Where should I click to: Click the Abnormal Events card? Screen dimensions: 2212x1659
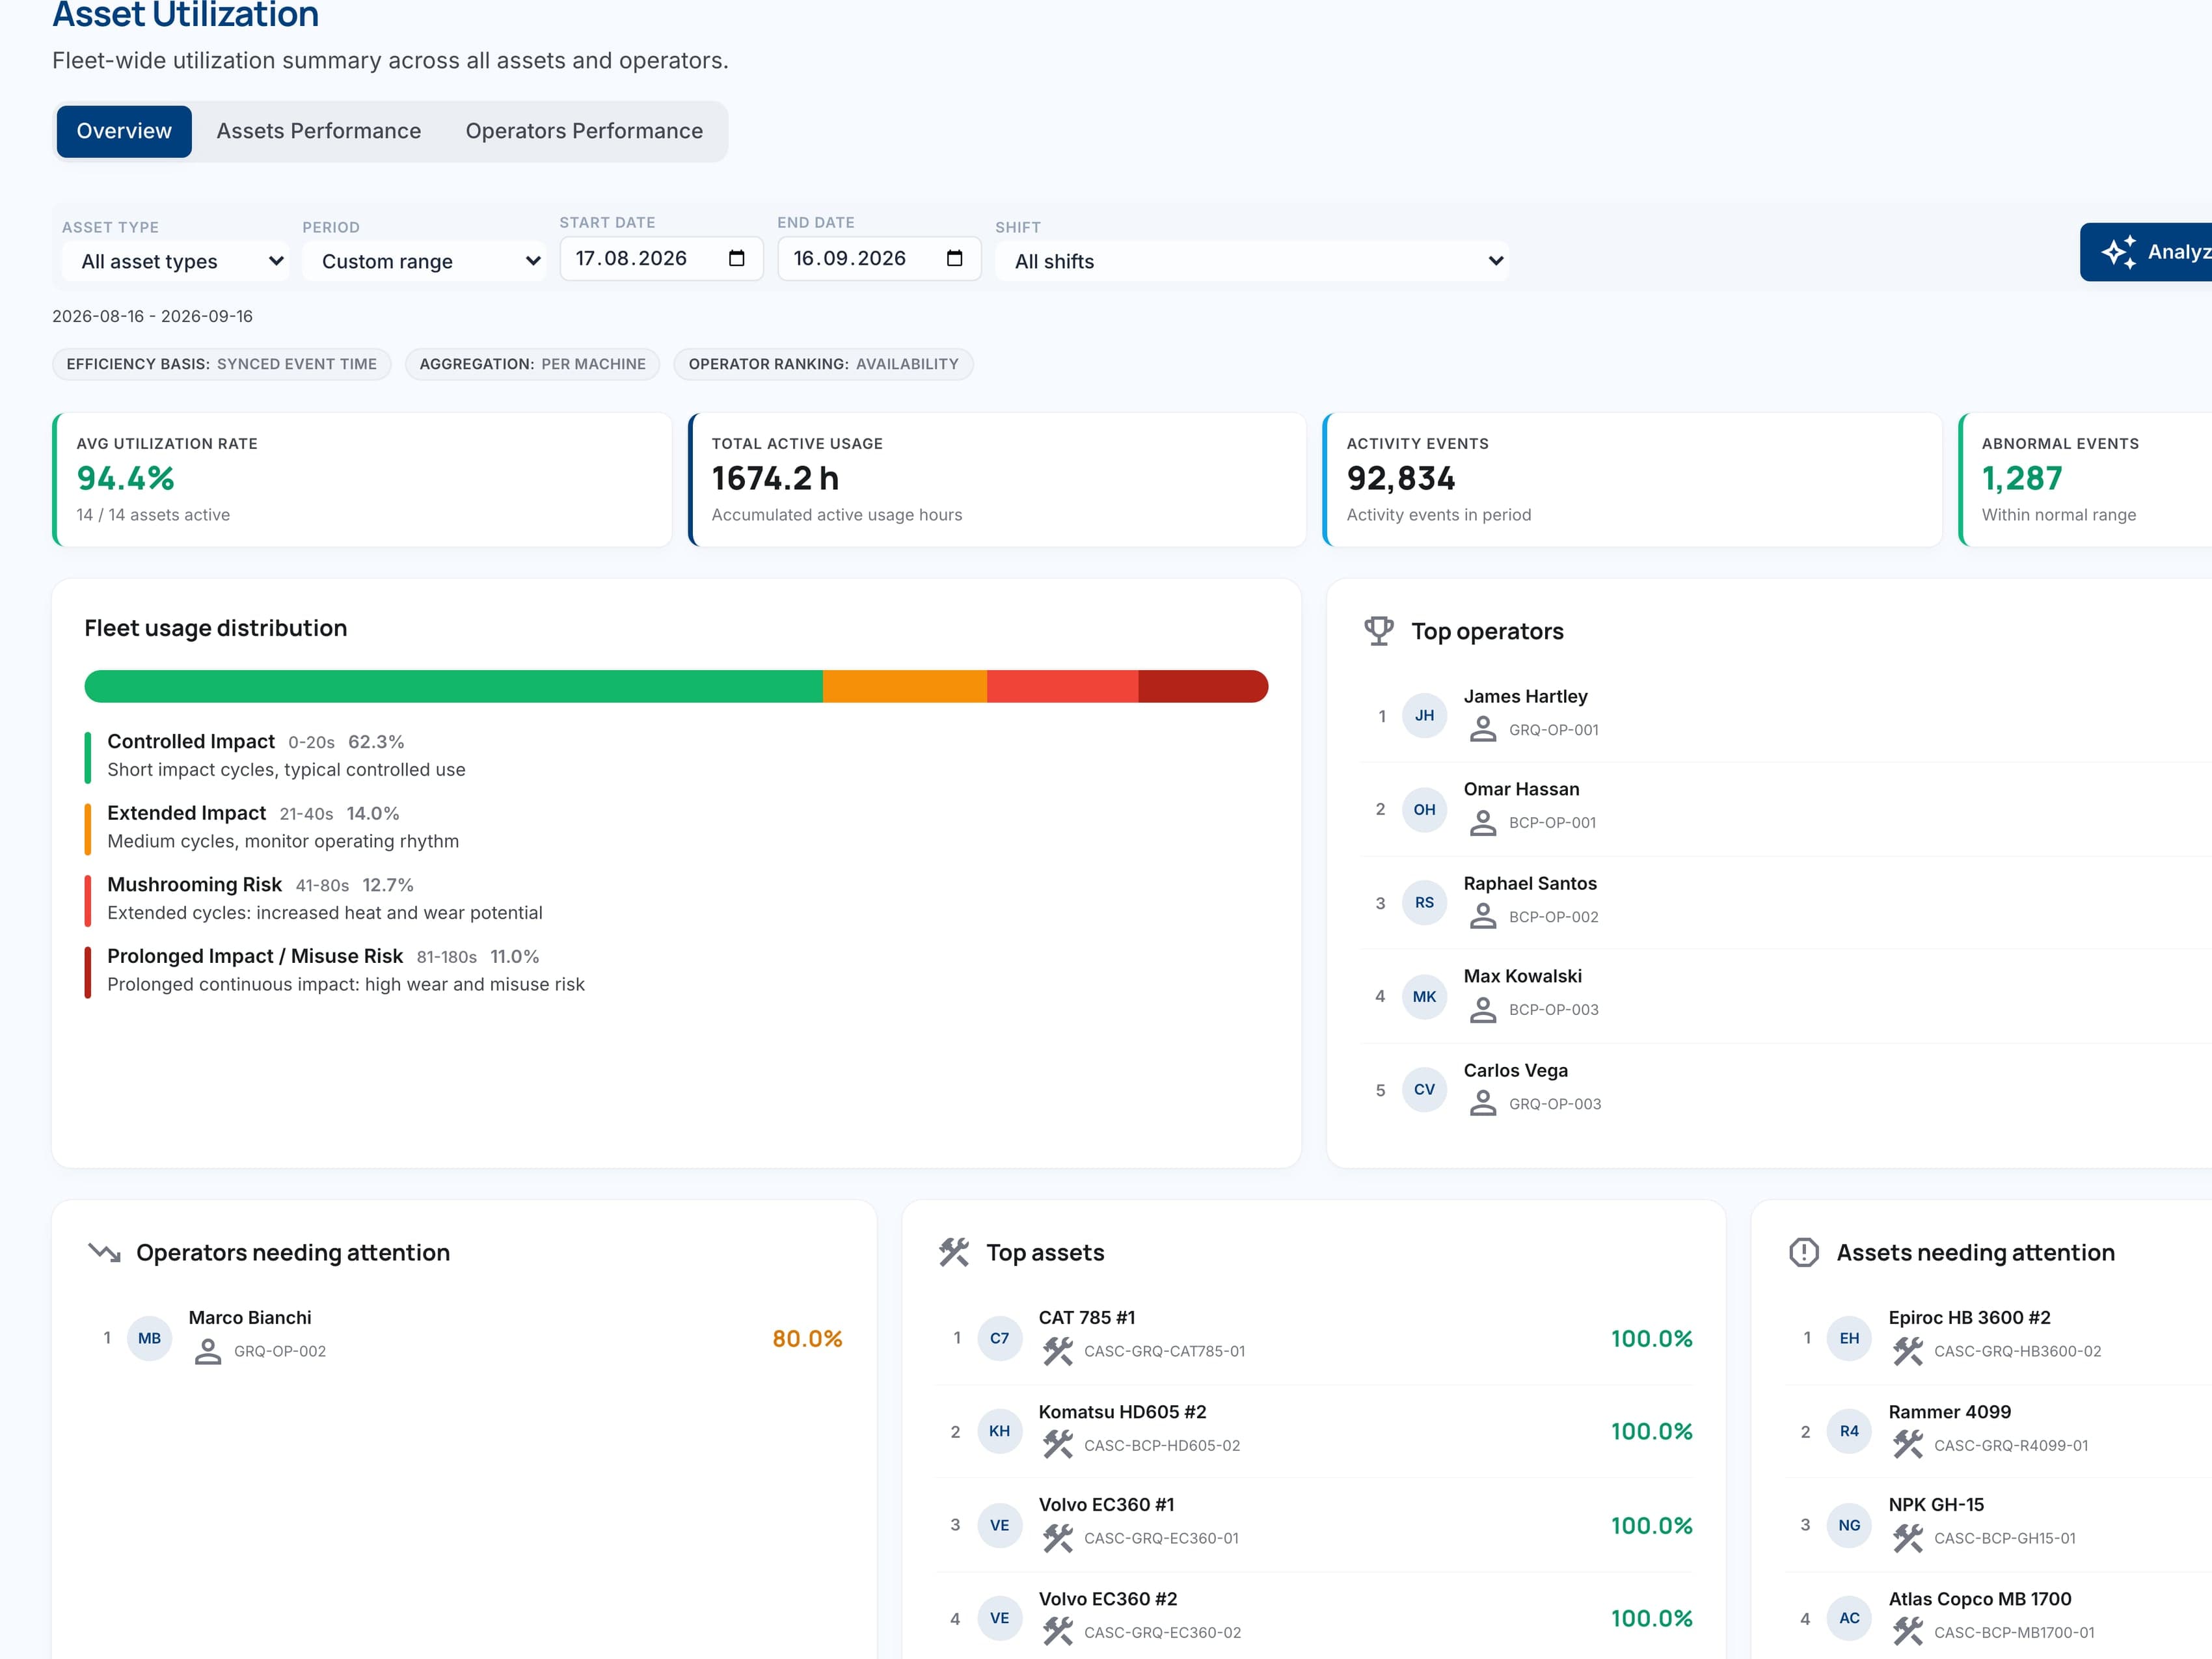pyautogui.click(x=2085, y=479)
